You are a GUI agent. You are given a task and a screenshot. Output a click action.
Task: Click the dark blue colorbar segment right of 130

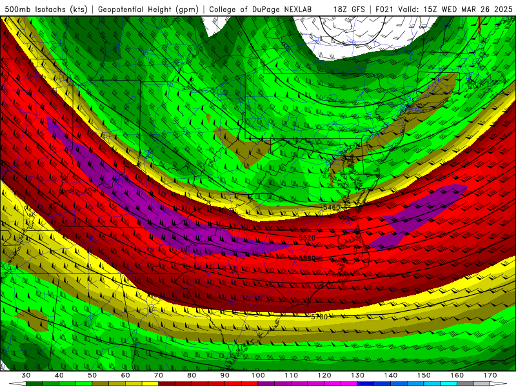click(366, 384)
